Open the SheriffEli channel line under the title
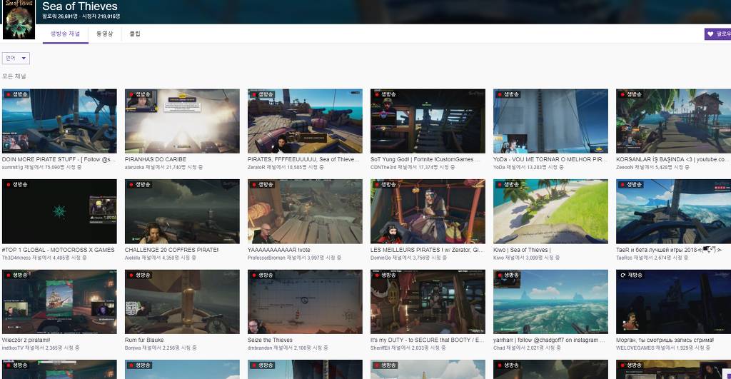The width and height of the screenshot is (731, 379). pos(408,348)
